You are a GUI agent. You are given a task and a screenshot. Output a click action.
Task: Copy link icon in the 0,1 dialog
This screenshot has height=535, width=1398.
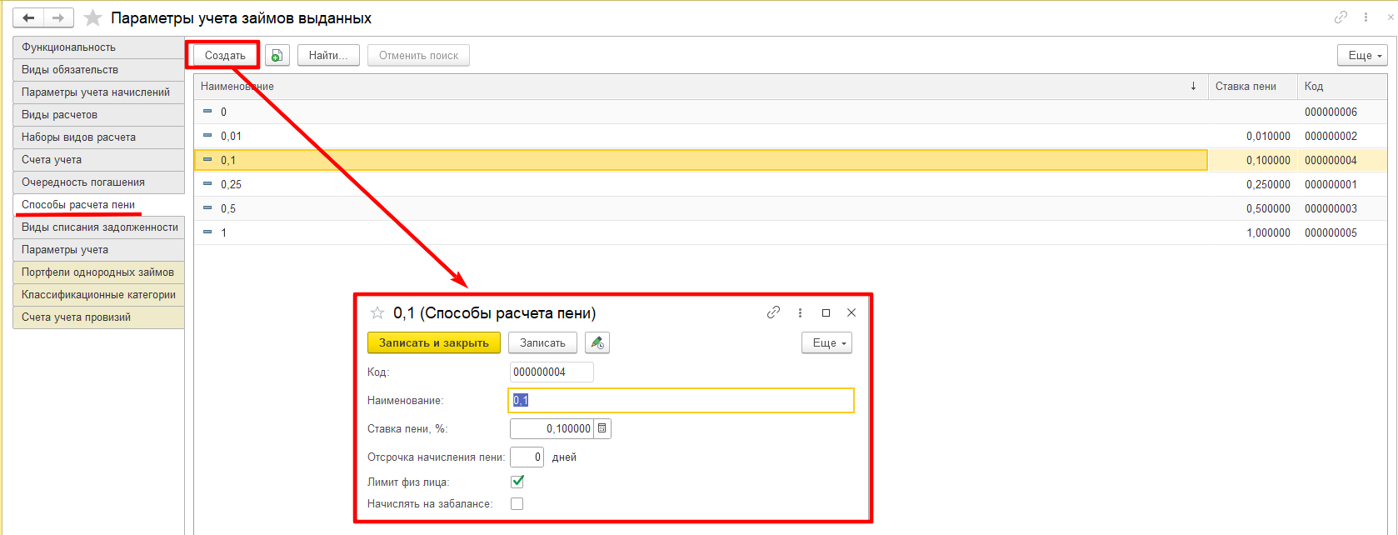tap(774, 312)
